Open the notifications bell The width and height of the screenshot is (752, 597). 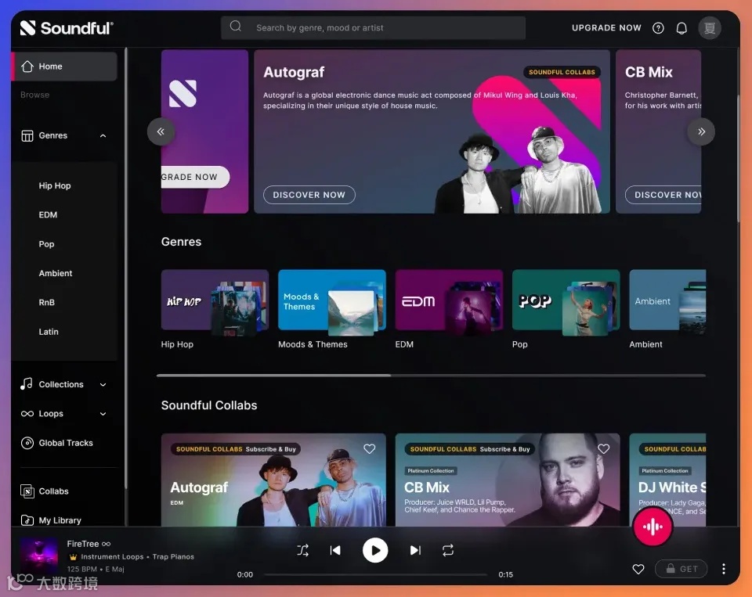coord(681,28)
